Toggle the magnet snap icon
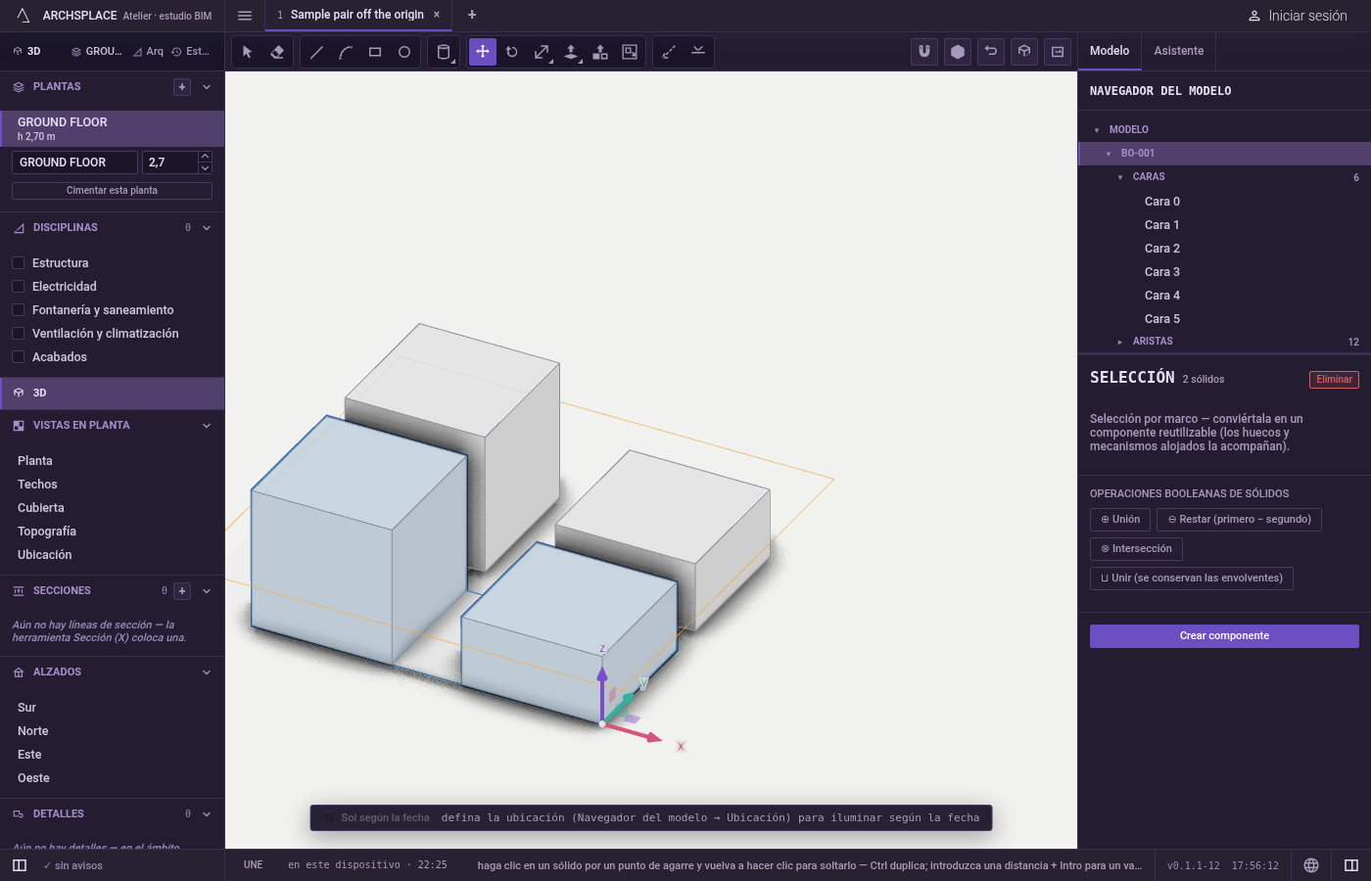The width and height of the screenshot is (1371, 881). tap(924, 52)
